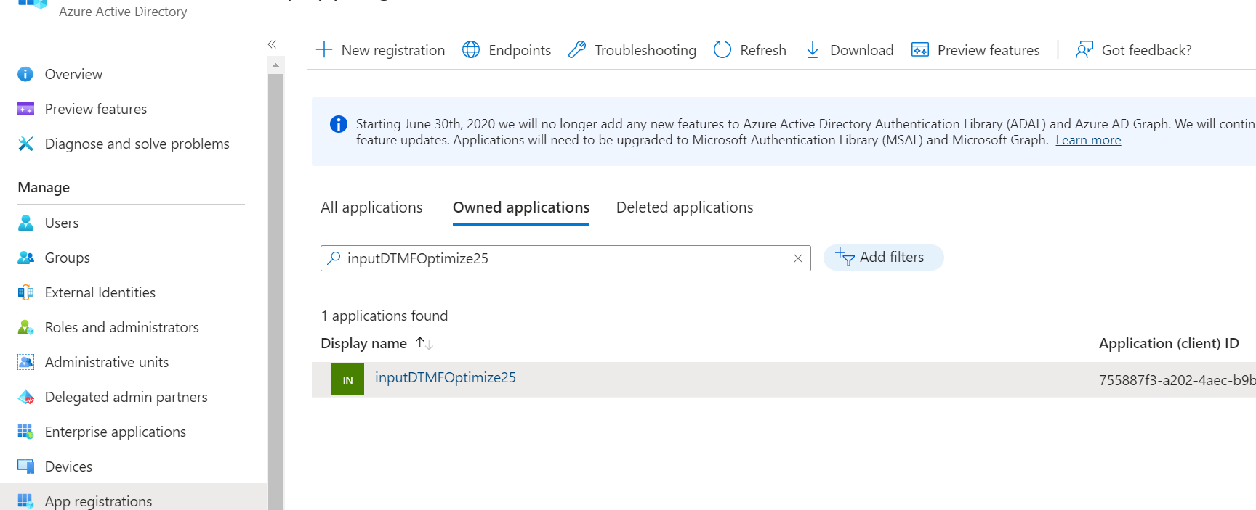Click the info icon in the banner
This screenshot has height=510, width=1256.
click(339, 124)
